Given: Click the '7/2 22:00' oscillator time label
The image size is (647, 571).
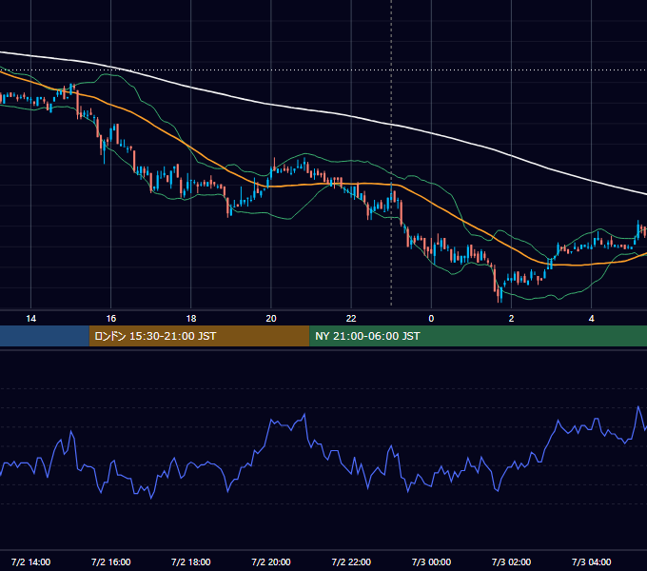Looking at the screenshot, I should [x=351, y=561].
